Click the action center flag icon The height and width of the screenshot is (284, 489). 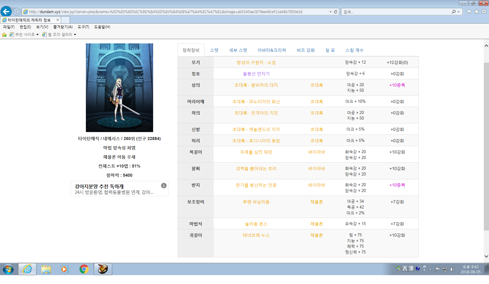[438, 269]
